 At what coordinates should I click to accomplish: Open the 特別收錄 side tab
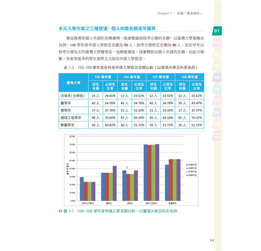(217, 136)
